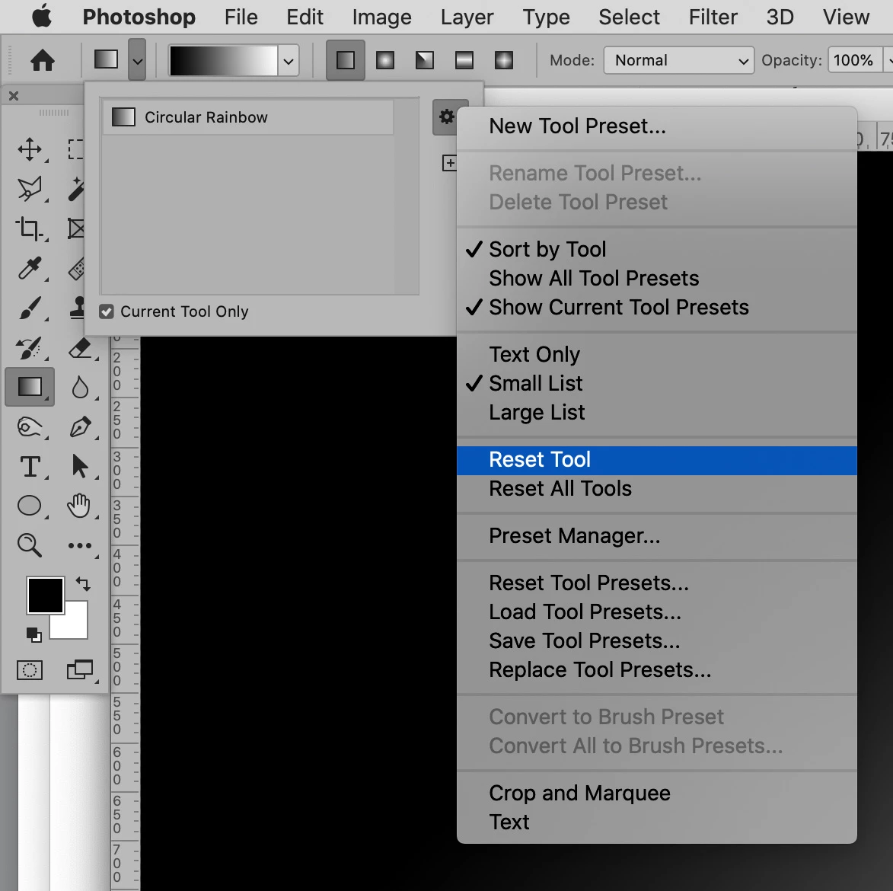Open the Photoshop application menu

139,17
